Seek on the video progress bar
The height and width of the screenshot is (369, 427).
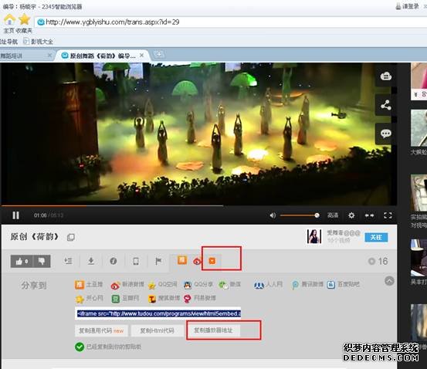198,206
